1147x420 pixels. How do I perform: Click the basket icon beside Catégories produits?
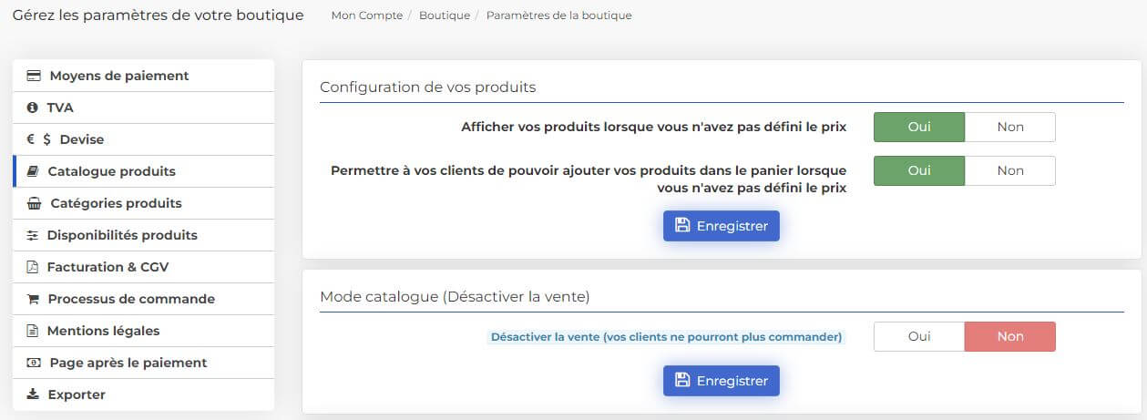(34, 203)
